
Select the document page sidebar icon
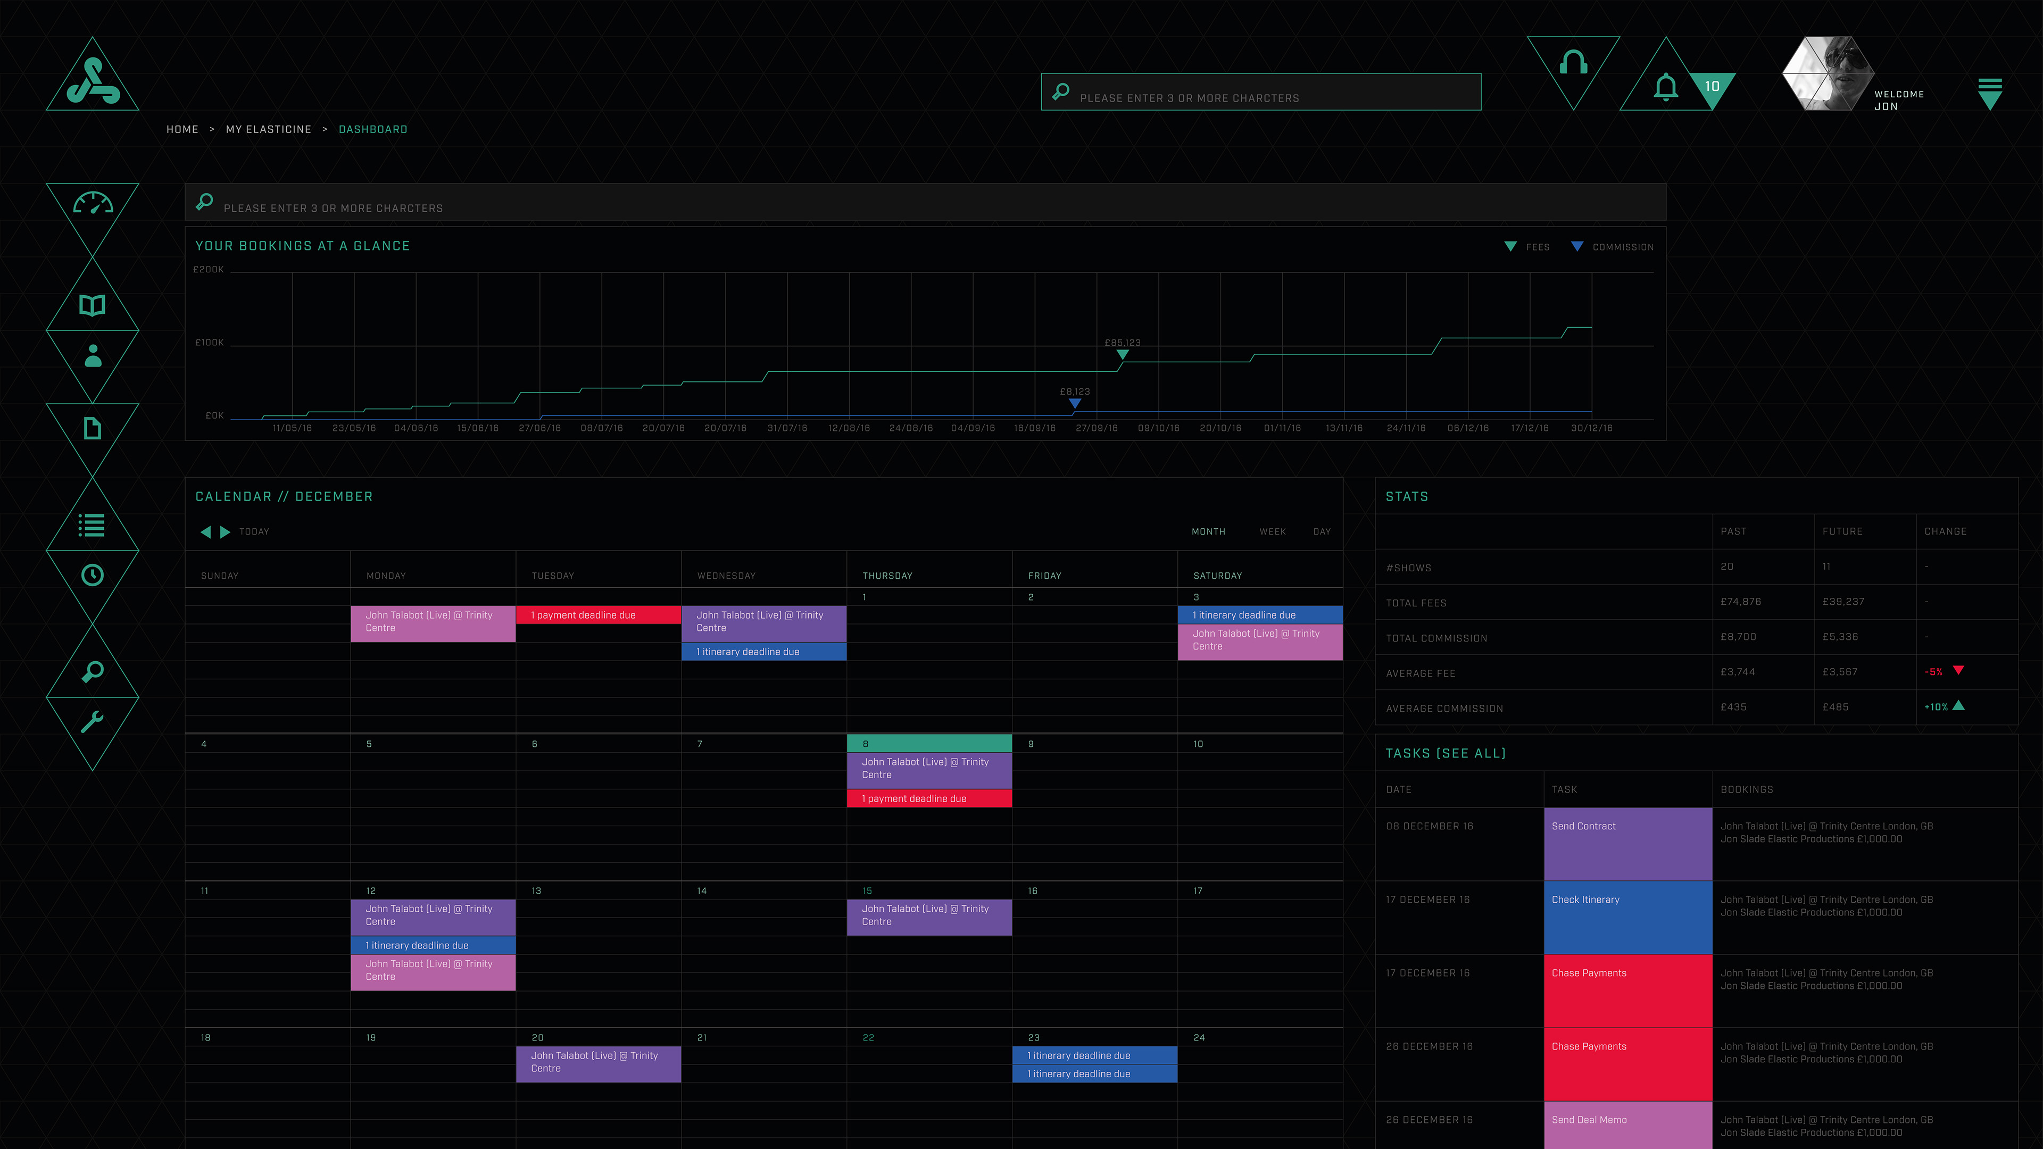tap(93, 428)
